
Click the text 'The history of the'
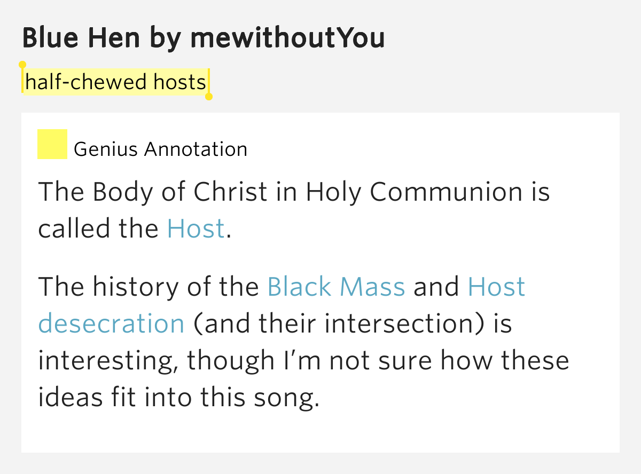(x=148, y=287)
